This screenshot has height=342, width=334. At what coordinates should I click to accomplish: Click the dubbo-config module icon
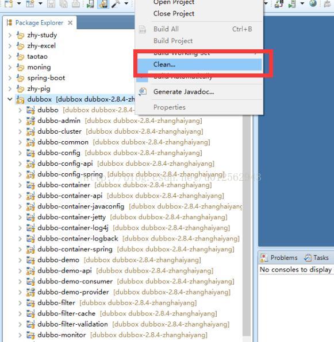[30, 153]
